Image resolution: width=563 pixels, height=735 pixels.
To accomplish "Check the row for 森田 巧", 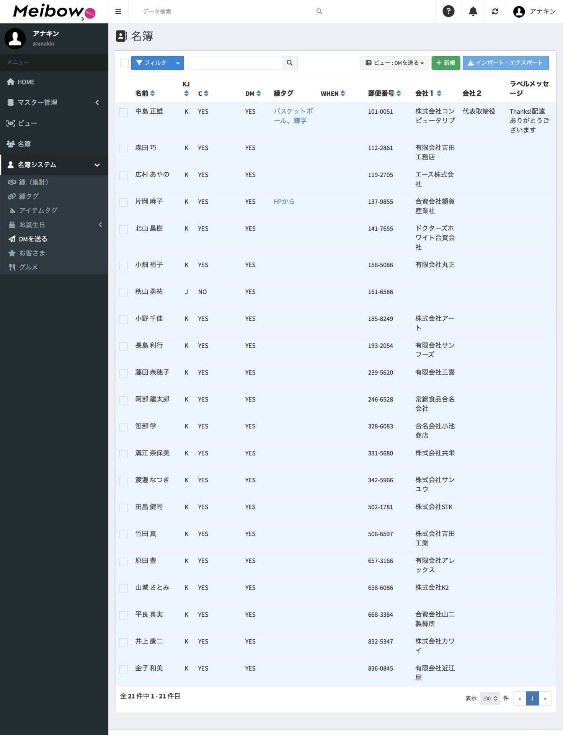I will [x=123, y=149].
